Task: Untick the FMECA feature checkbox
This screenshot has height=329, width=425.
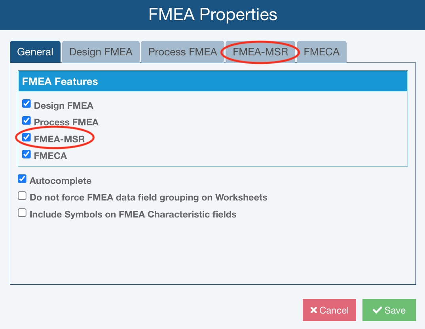Action: [x=27, y=154]
